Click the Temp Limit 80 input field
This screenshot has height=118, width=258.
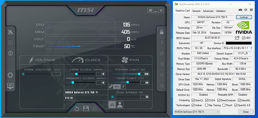coord(145,83)
